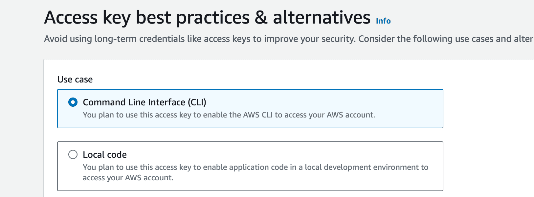Click the Command Line Interface option card
Image resolution: width=534 pixels, height=197 pixels.
coord(250,108)
